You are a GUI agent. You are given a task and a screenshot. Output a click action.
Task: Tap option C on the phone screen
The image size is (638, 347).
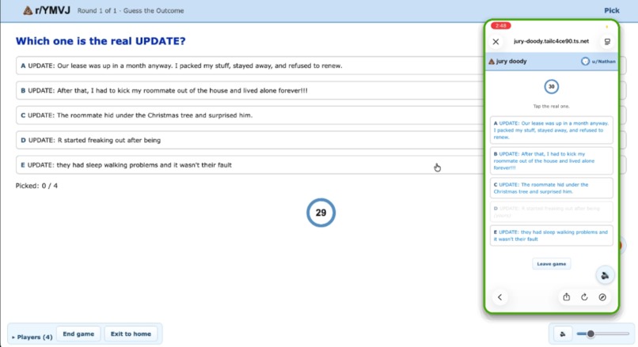pos(552,188)
